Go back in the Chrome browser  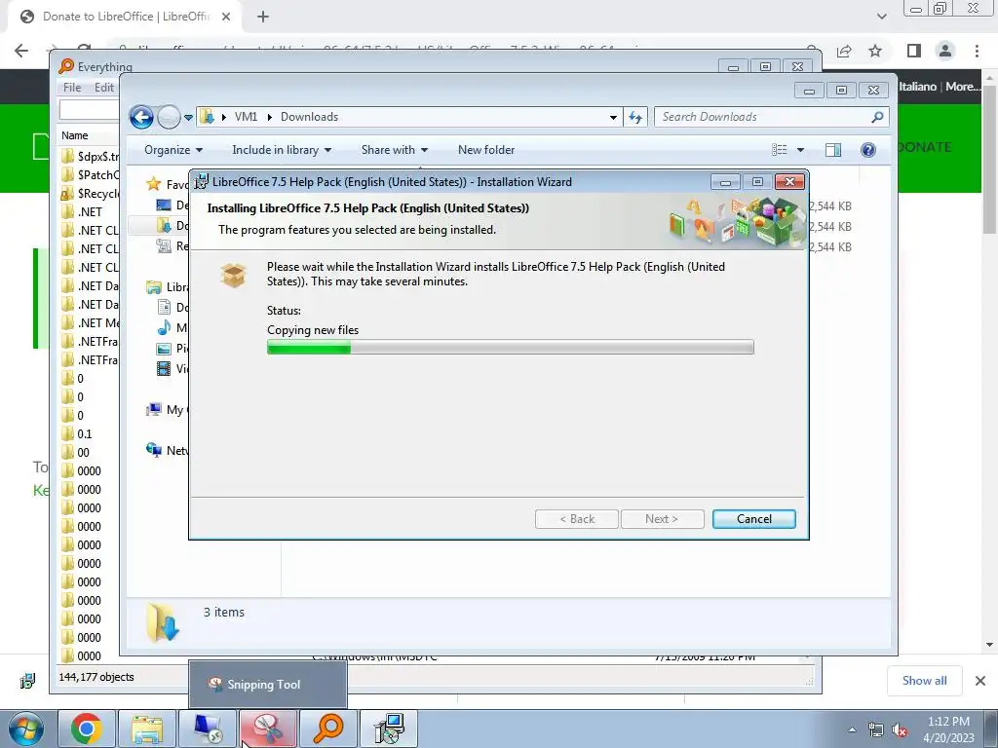point(21,51)
